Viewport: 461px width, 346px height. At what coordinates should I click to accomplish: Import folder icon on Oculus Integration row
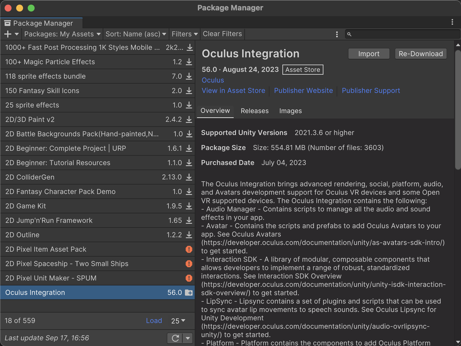coord(189,293)
